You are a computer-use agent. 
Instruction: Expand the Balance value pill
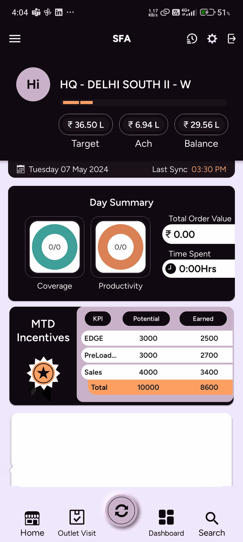coord(201,125)
